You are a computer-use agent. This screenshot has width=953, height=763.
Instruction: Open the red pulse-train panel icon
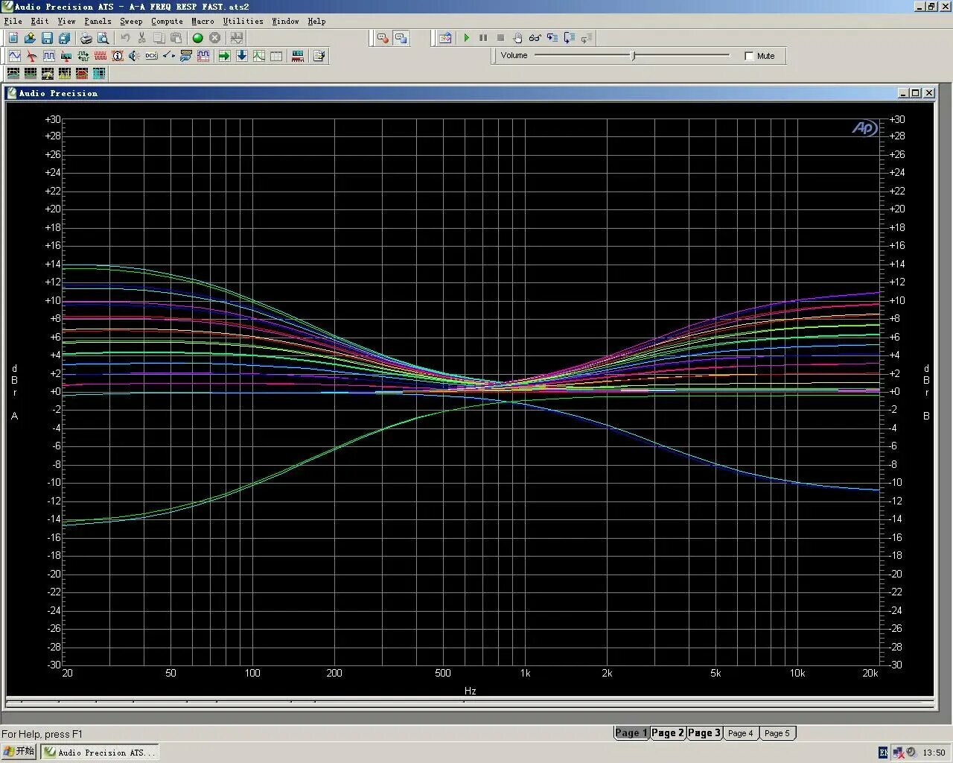pos(100,56)
